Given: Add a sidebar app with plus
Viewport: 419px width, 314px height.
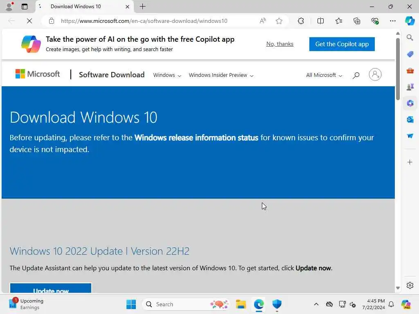Looking at the screenshot, I should pyautogui.click(x=410, y=162).
